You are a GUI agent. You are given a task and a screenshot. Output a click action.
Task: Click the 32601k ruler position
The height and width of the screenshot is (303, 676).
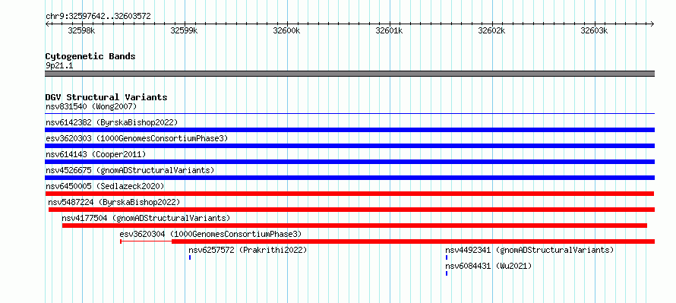coord(390,30)
